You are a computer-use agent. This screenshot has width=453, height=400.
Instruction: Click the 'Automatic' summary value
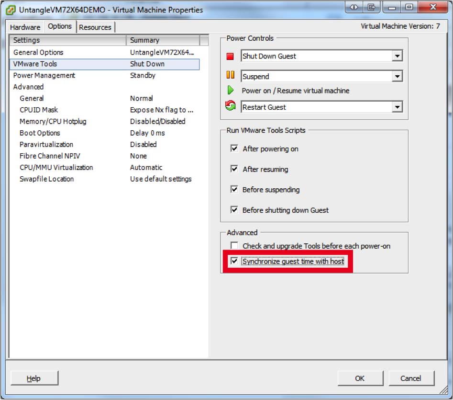[146, 168]
